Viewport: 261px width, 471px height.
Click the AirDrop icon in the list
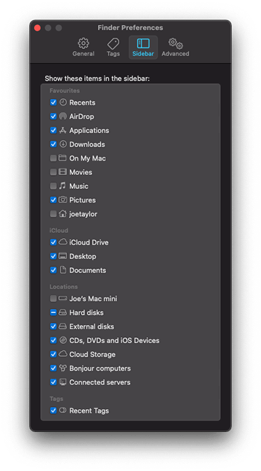(62, 116)
